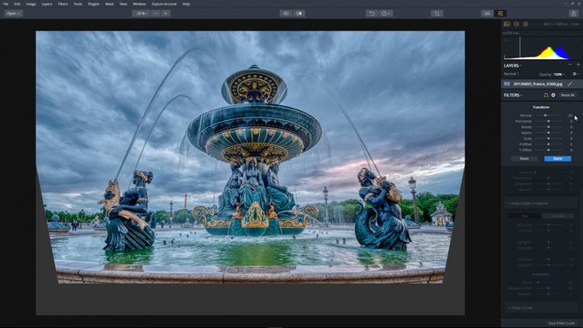This screenshot has width=583, height=328.
Task: Click the layer brush edit icon
Action: tap(570, 84)
